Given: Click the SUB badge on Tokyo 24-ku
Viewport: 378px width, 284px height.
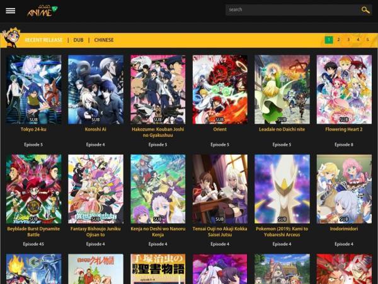Looking at the screenshot, I should tap(33, 119).
